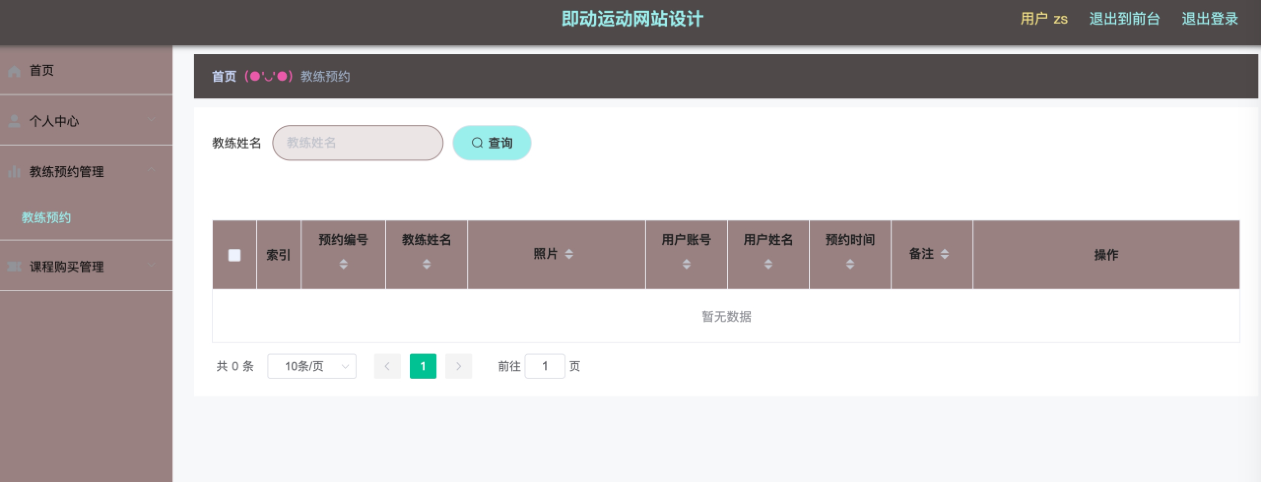Toggle the select-all checkbox in table header
The image size is (1261, 482).
[x=234, y=255]
